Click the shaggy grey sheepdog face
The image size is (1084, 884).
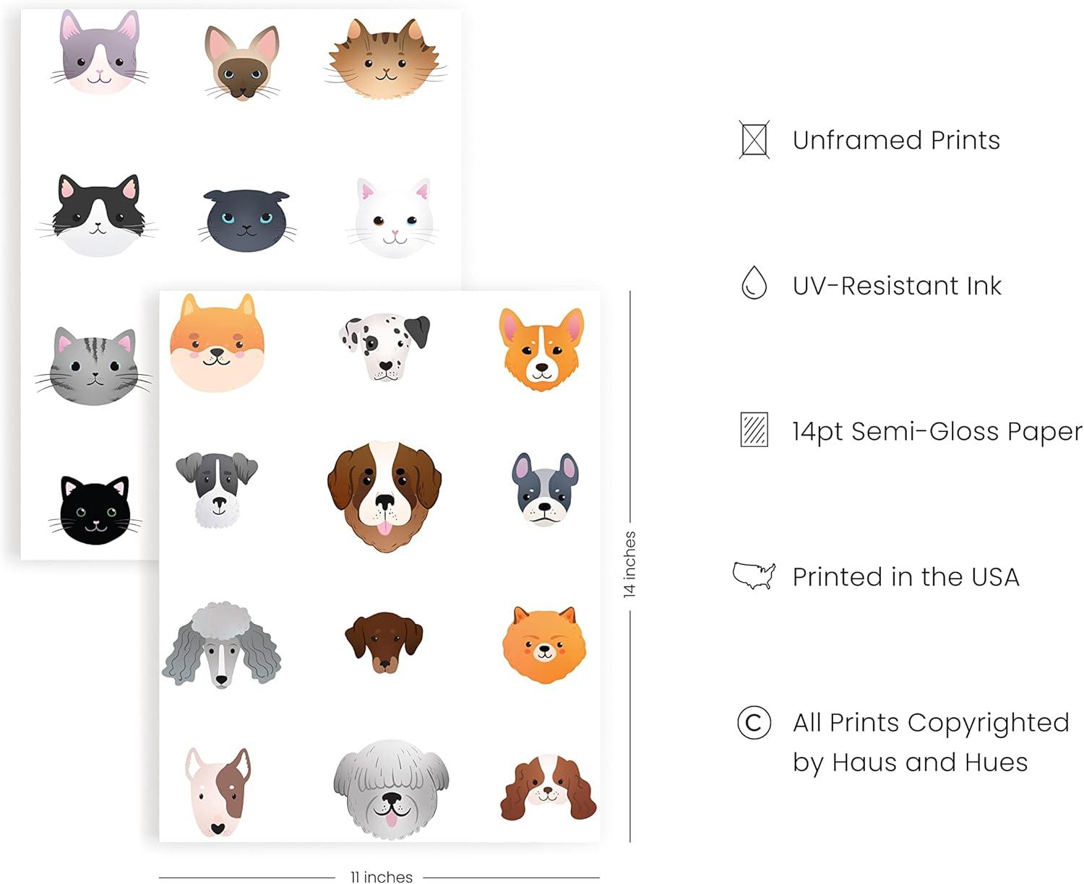(x=391, y=789)
